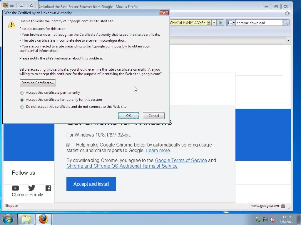Click the Stopped status bar text
This screenshot has height=225, width=301.
point(12,206)
